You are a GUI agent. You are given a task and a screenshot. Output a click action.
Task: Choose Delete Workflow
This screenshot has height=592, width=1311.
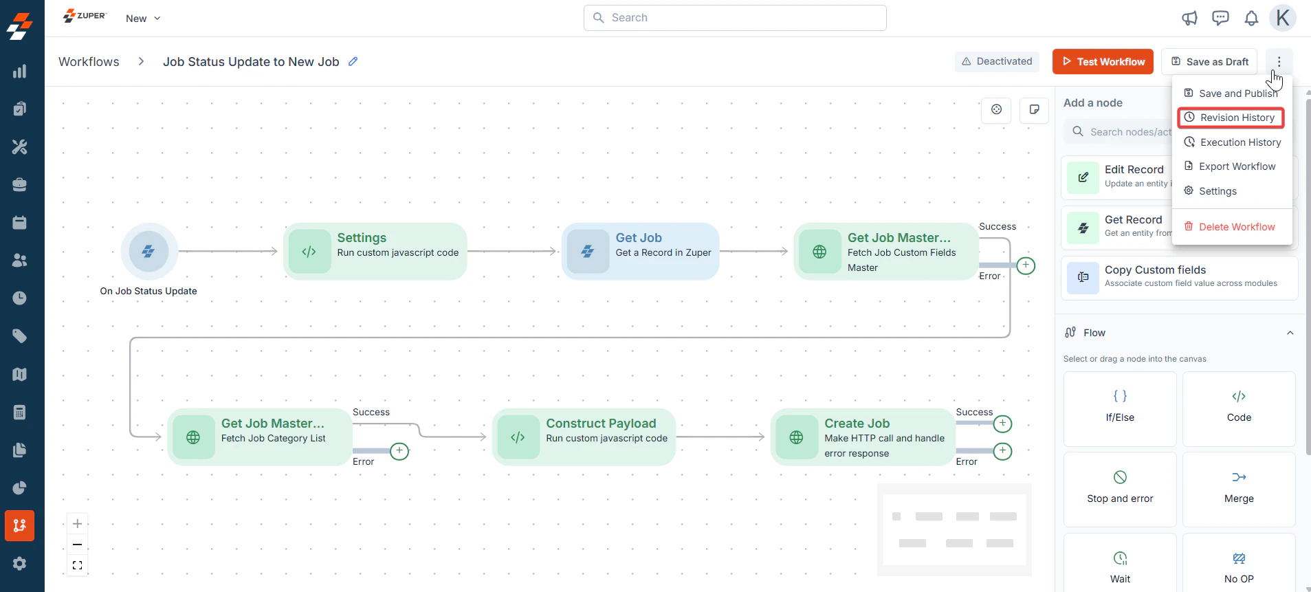coord(1231,227)
